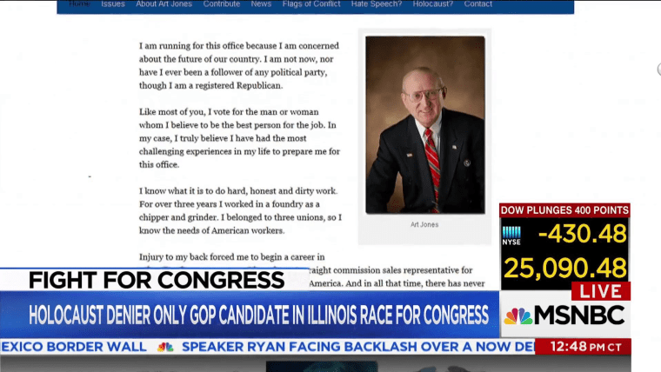Viewport: 661px width, 372px height.
Task: Click the -430.48 Dow change value
Action: coord(582,234)
